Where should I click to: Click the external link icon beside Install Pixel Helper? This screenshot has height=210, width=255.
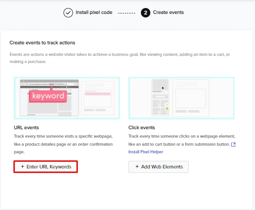coord(233,144)
